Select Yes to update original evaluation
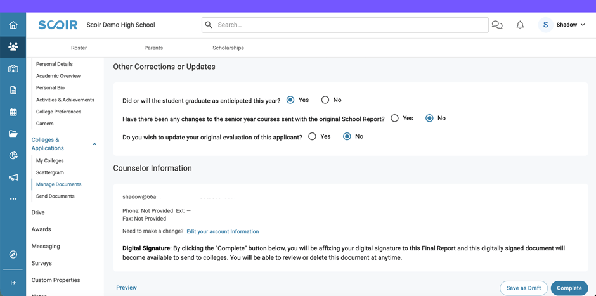This screenshot has width=596, height=296. point(313,136)
